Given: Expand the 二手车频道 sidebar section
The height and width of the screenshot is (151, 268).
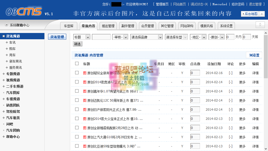Looking at the screenshot, I should tap(3, 86).
